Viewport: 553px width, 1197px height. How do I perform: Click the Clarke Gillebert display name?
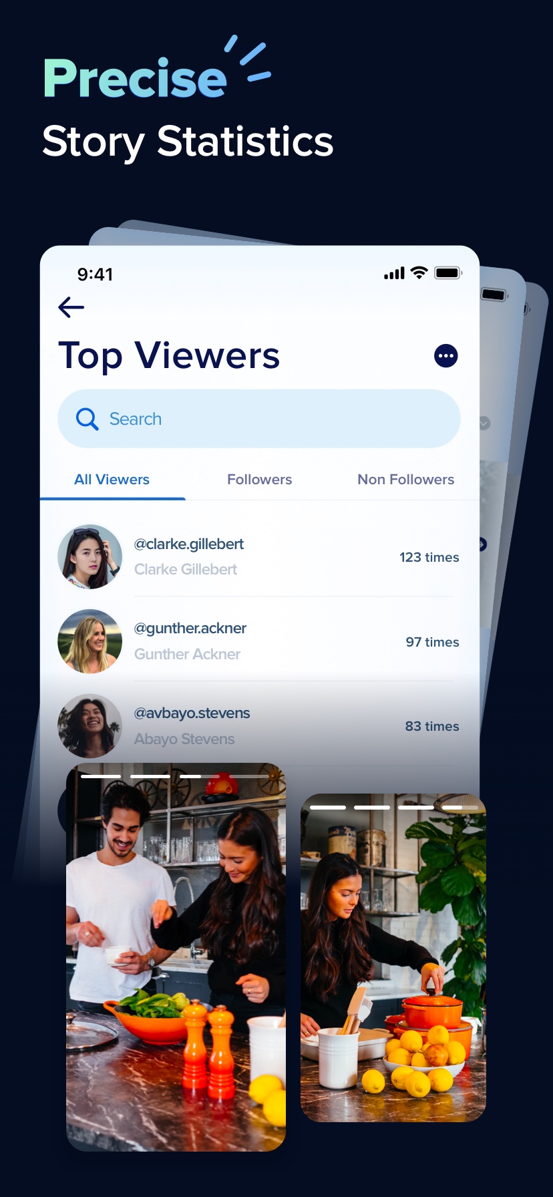(186, 569)
